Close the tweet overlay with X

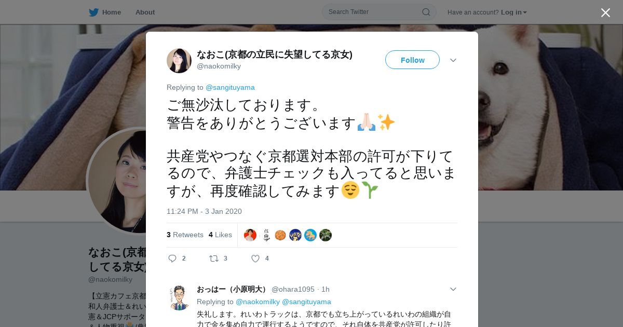tap(605, 12)
